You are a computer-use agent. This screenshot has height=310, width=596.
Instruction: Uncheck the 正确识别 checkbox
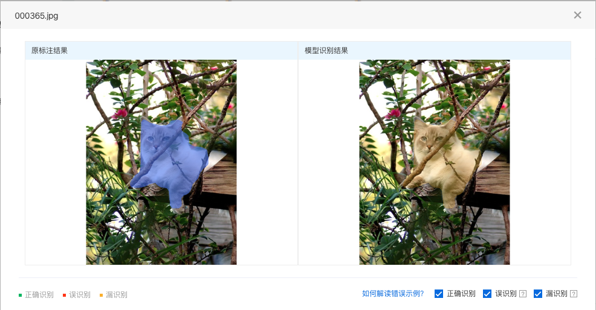439,294
